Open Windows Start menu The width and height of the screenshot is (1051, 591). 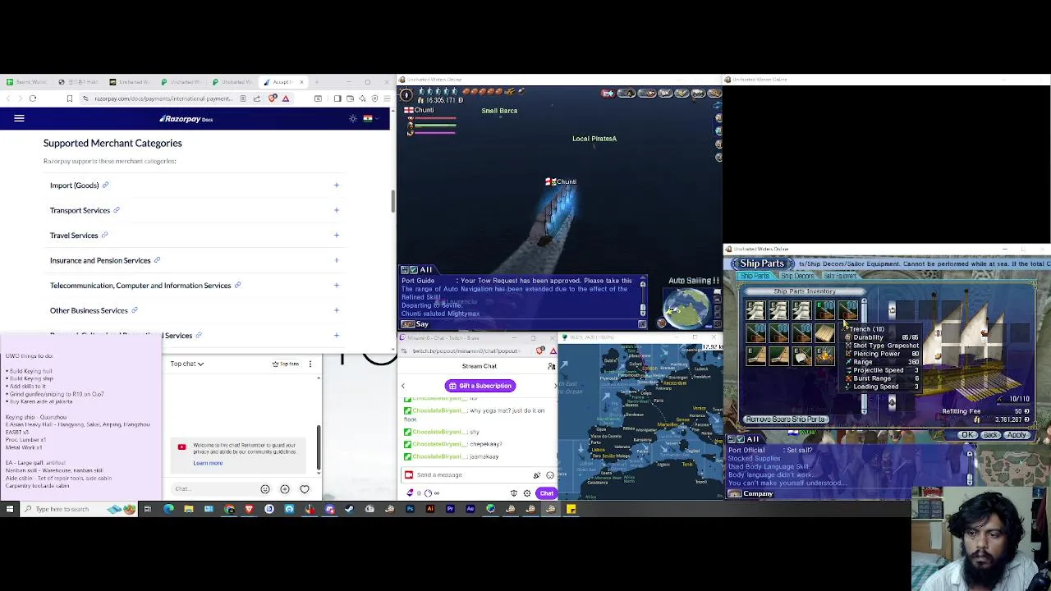click(10, 509)
